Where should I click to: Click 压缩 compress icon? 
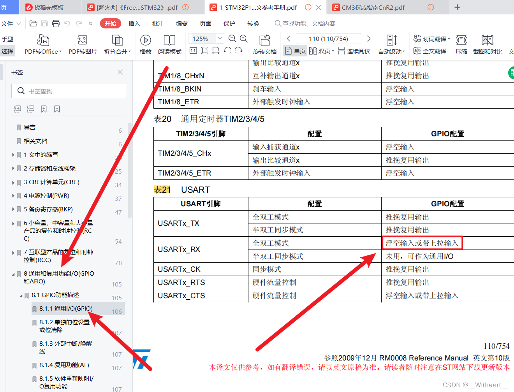(461, 45)
